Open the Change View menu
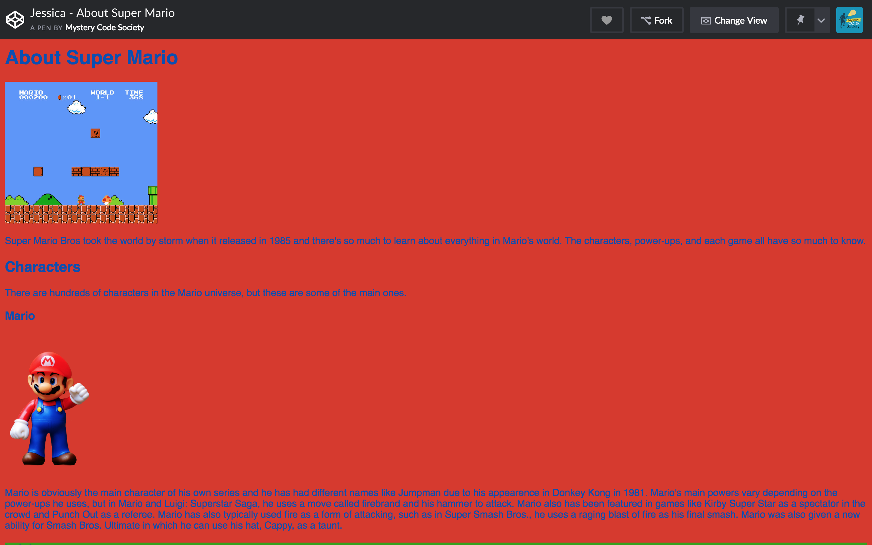The width and height of the screenshot is (872, 545). (x=734, y=20)
